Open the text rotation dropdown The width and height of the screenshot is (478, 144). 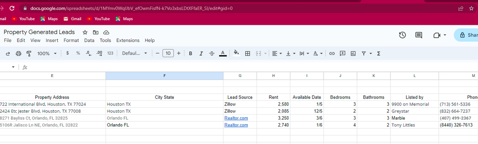318,53
